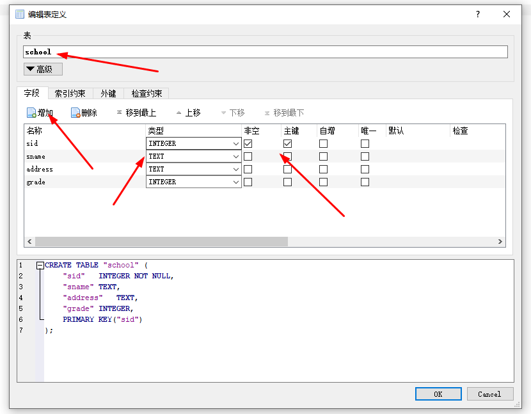The image size is (531, 414).
Task: Click the 类型 column header
Action: 193,131
